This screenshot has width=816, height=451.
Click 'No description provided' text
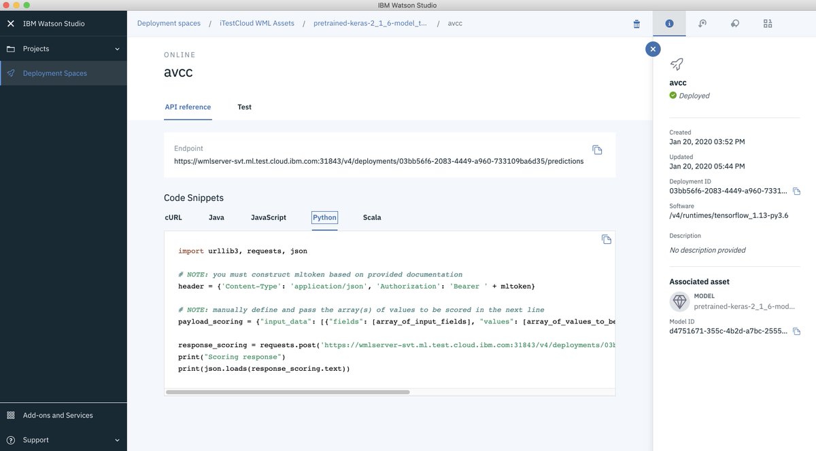click(707, 250)
